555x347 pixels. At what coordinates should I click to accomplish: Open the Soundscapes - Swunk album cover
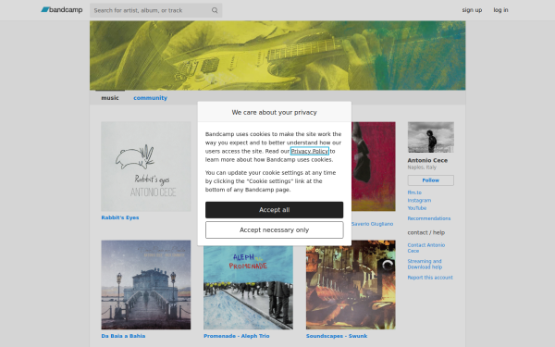pos(351,285)
